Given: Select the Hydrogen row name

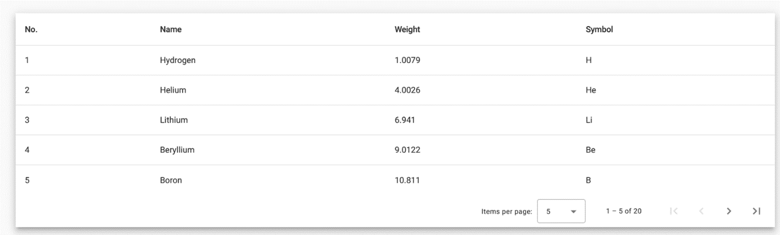Looking at the screenshot, I should 178,60.
